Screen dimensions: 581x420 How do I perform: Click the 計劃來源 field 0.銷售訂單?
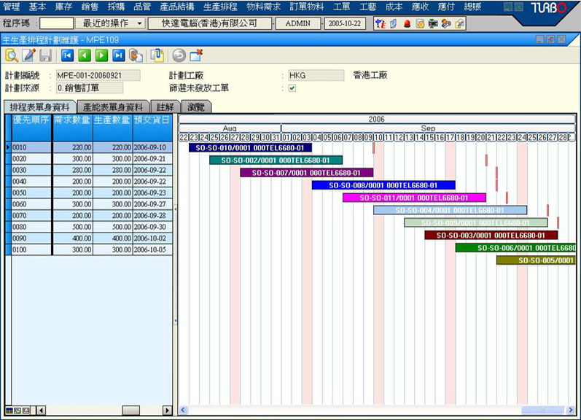(90, 88)
